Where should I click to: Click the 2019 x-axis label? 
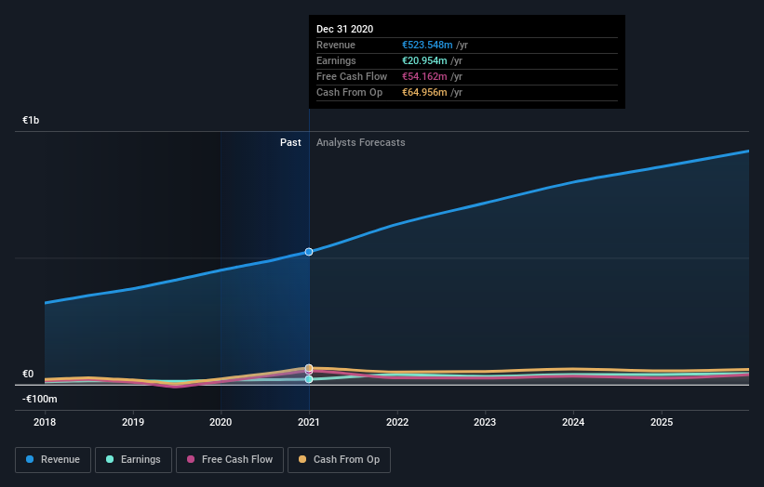tap(133, 422)
